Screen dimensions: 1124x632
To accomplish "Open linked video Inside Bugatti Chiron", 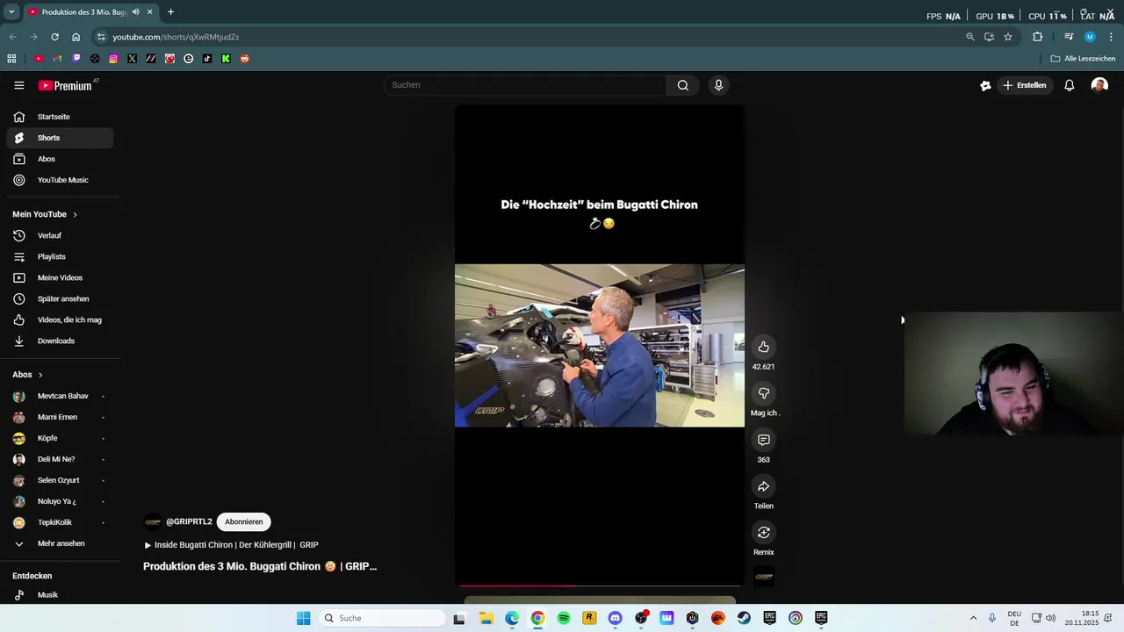I will [x=231, y=545].
